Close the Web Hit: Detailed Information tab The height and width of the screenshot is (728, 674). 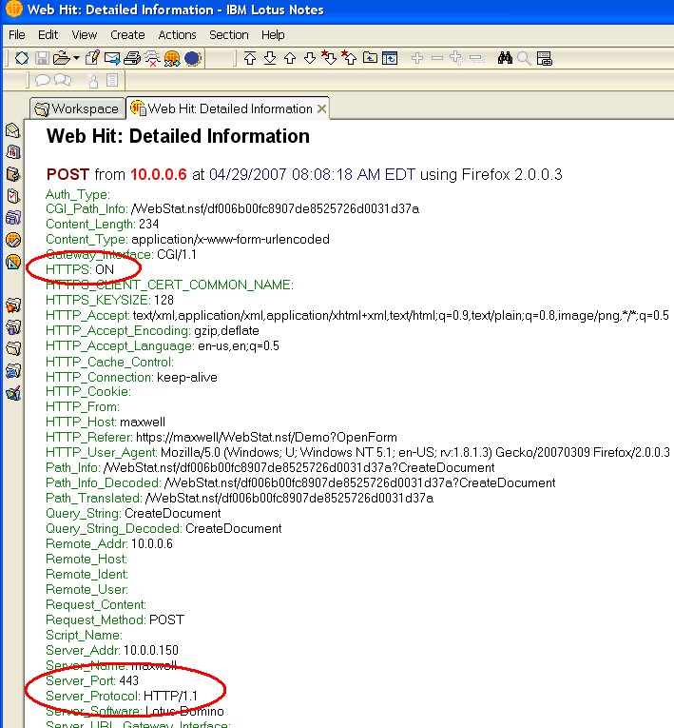[x=321, y=108]
